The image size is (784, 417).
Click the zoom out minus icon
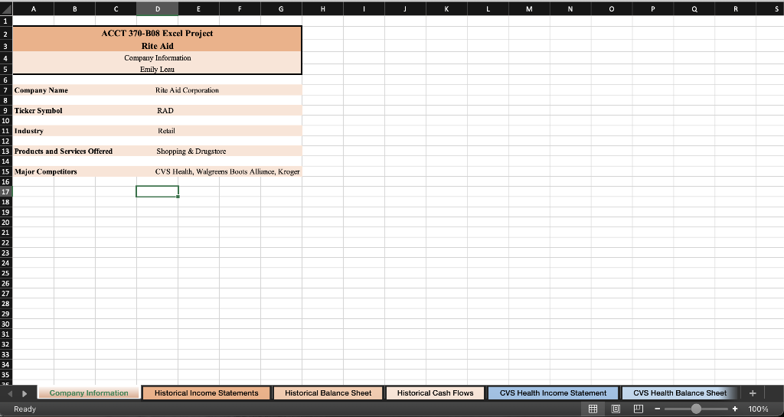coord(658,409)
